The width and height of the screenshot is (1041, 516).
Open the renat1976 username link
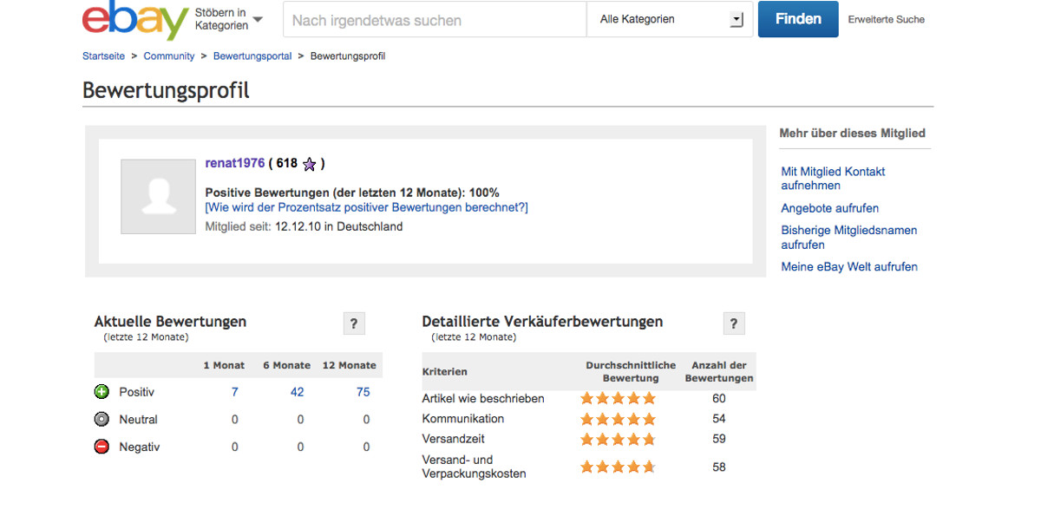coord(234,163)
